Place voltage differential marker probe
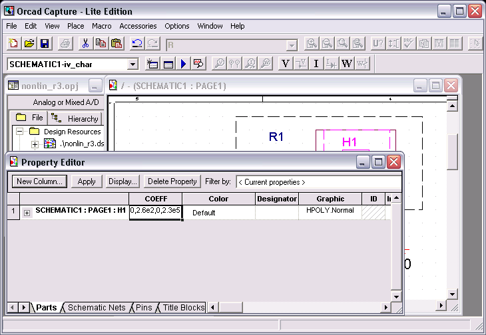The height and width of the screenshot is (335, 486). pos(234,64)
